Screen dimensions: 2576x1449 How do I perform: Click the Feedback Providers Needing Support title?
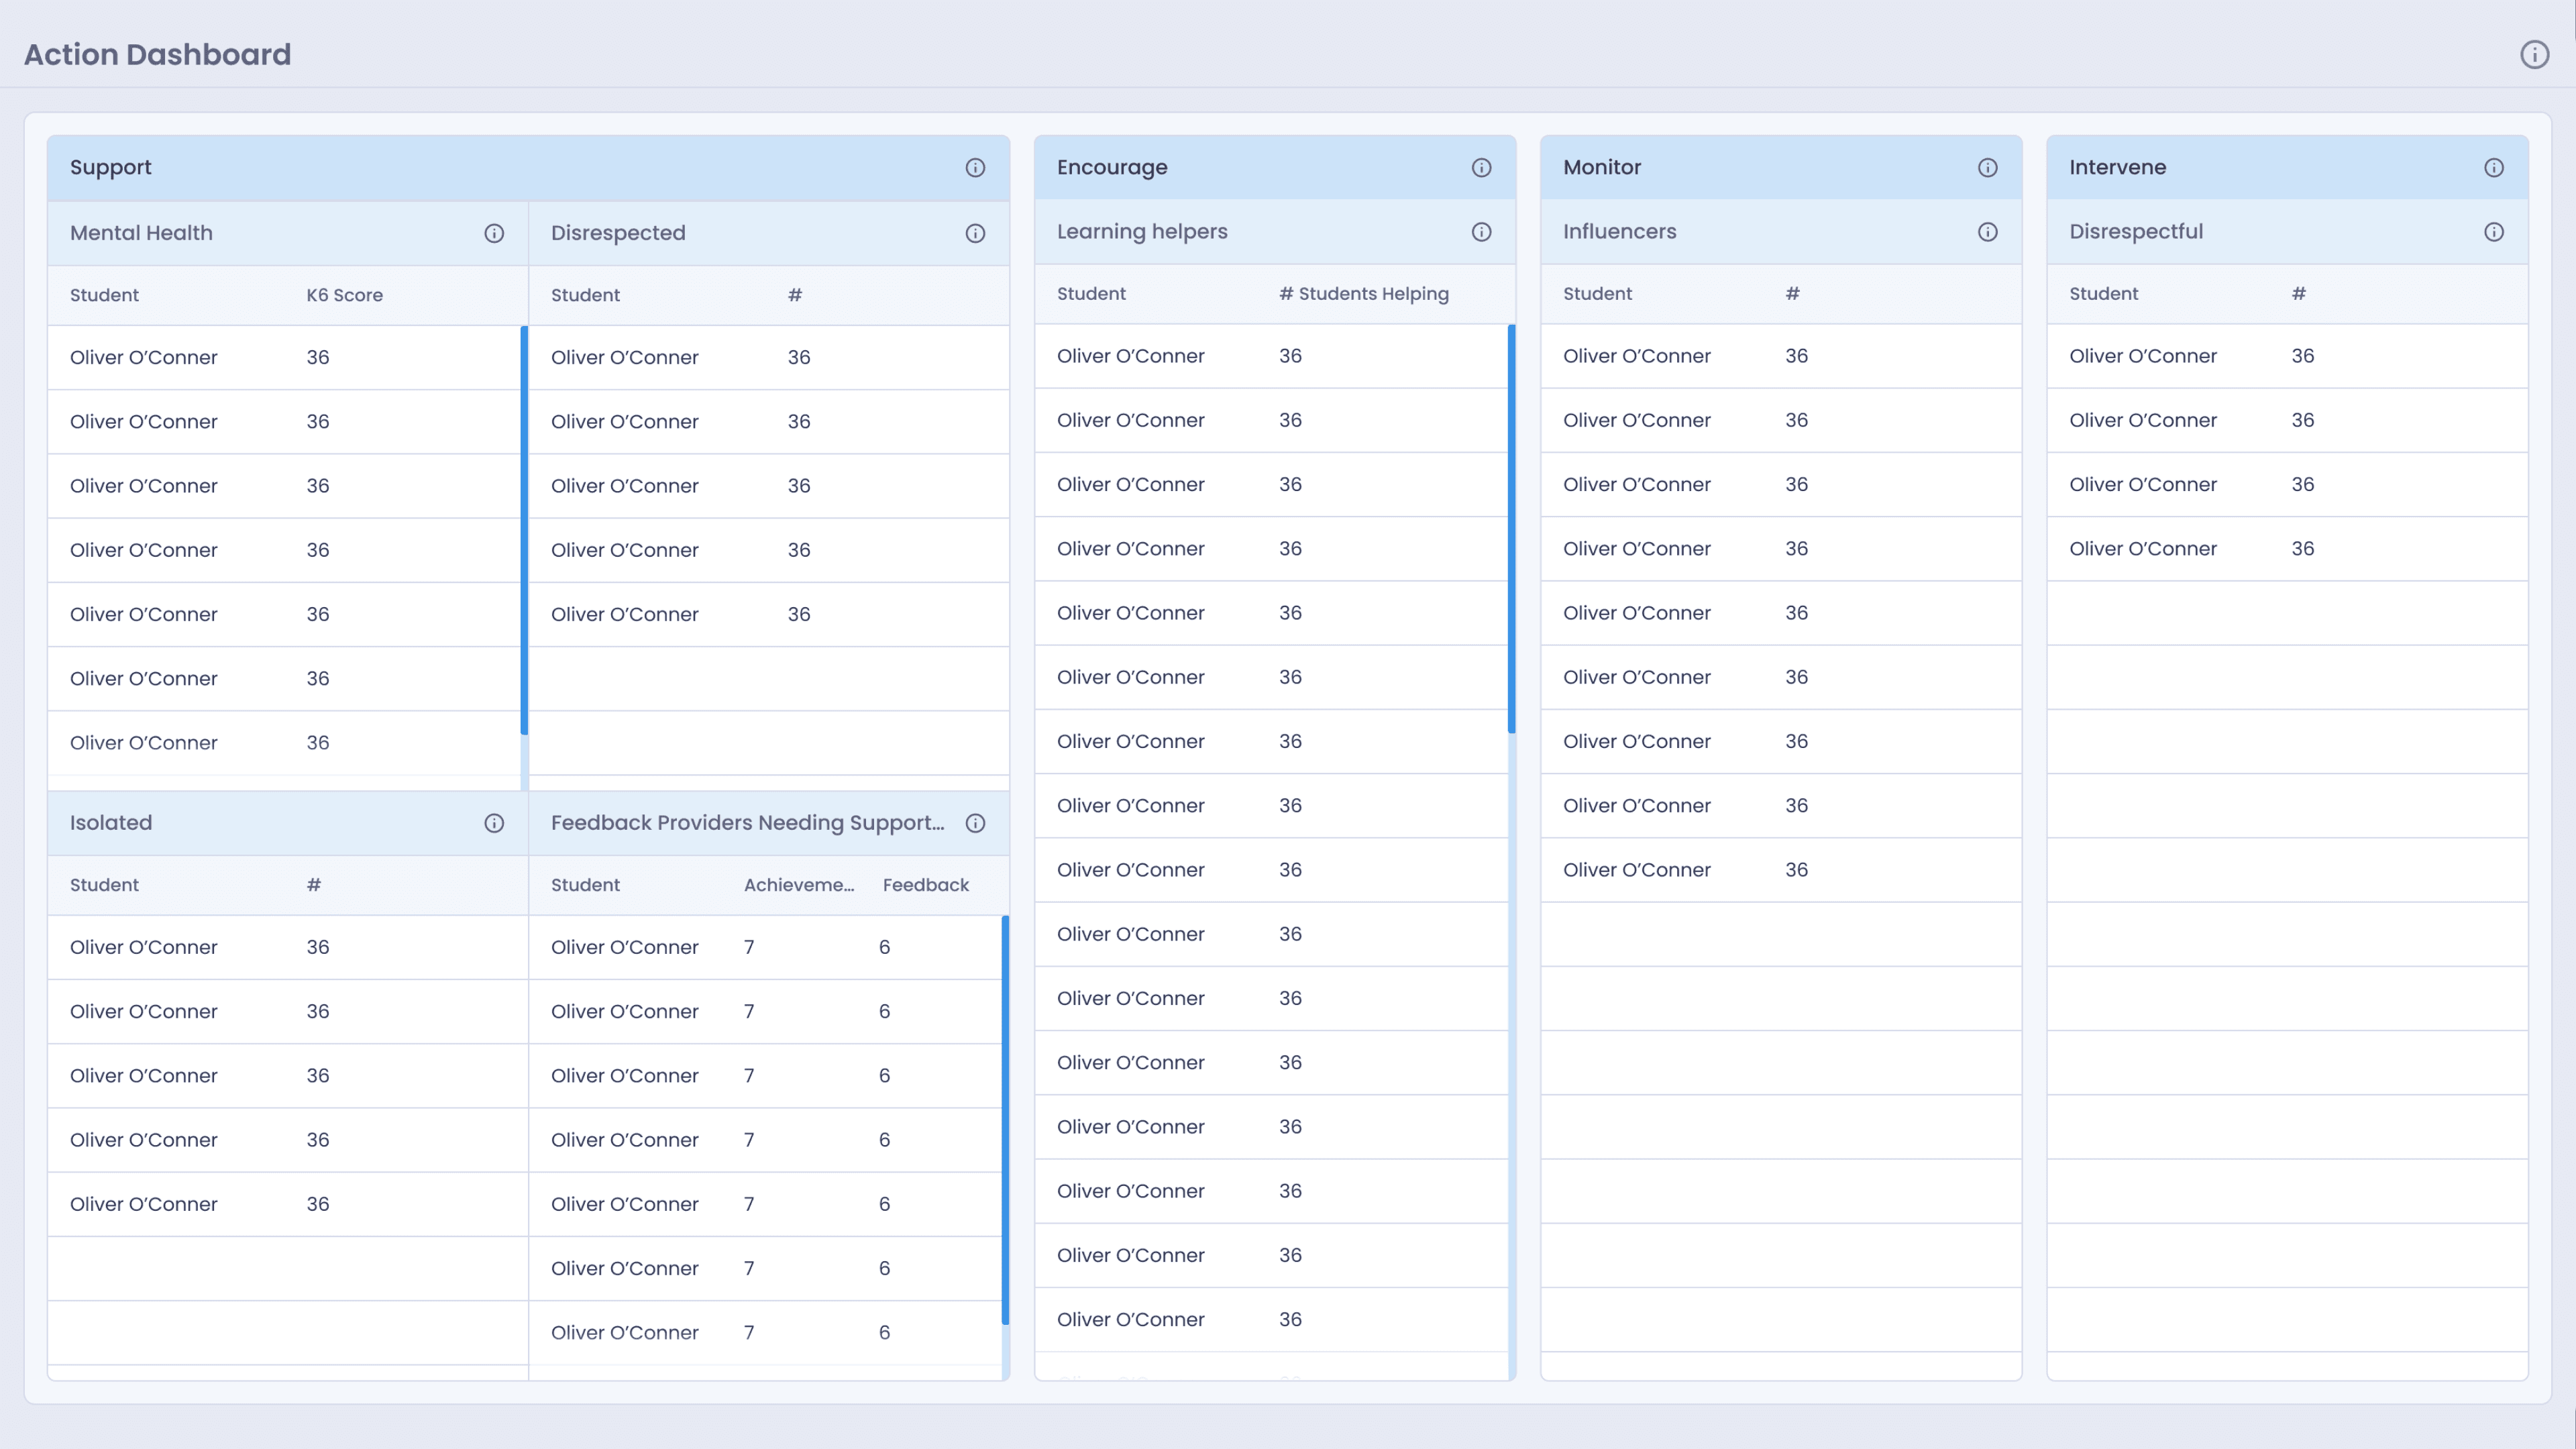747,823
